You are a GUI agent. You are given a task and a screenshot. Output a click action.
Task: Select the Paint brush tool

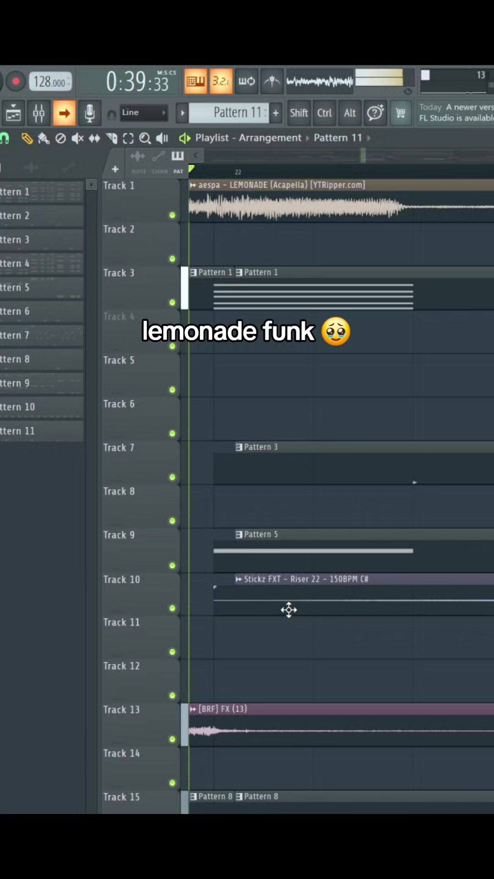click(x=44, y=138)
